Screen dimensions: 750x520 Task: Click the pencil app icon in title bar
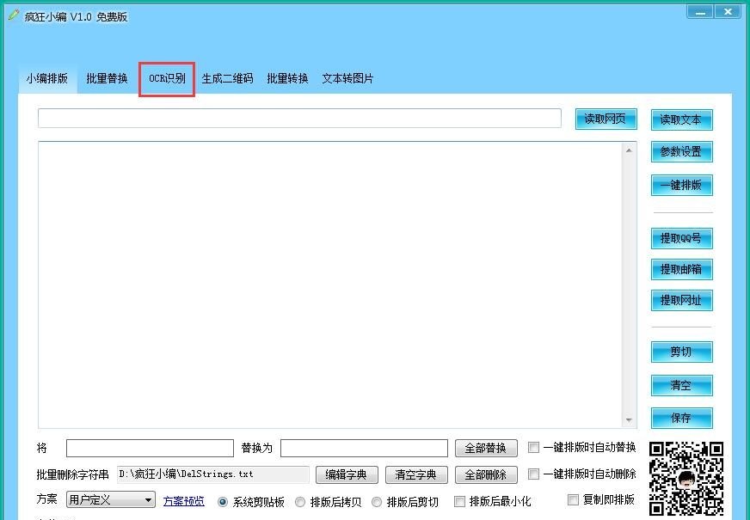[14, 15]
